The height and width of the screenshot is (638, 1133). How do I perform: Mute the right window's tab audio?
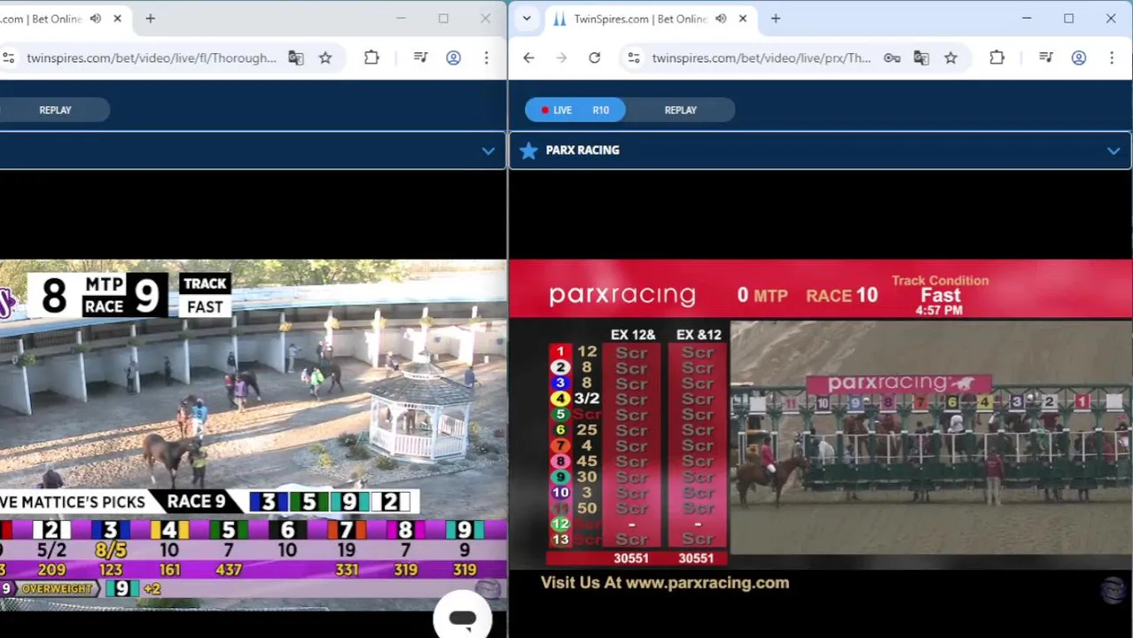pyautogui.click(x=721, y=19)
